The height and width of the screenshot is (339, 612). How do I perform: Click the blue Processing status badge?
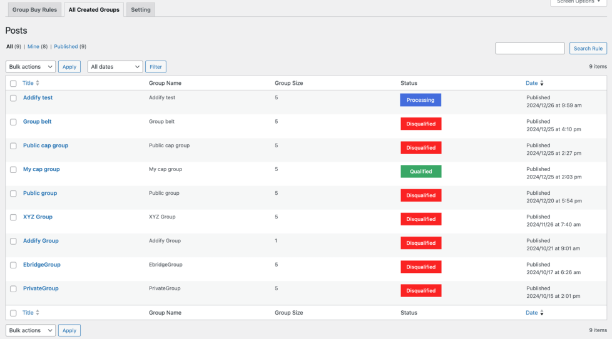[421, 100]
